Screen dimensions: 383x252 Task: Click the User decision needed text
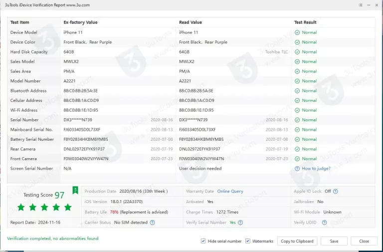pyautogui.click(x=200, y=169)
